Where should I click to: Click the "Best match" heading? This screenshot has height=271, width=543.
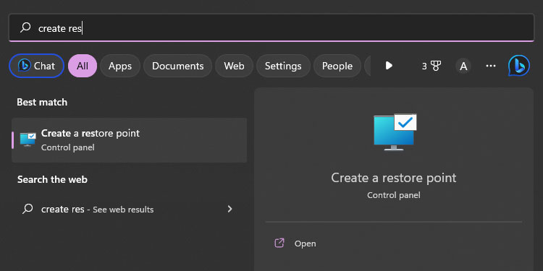(x=42, y=103)
